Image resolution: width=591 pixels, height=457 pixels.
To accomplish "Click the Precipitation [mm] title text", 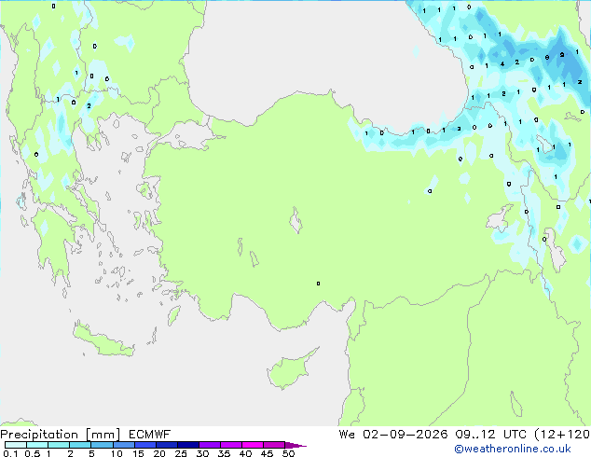I will pyautogui.click(x=61, y=435).
